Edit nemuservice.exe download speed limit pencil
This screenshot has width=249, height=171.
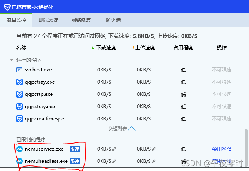(114, 149)
